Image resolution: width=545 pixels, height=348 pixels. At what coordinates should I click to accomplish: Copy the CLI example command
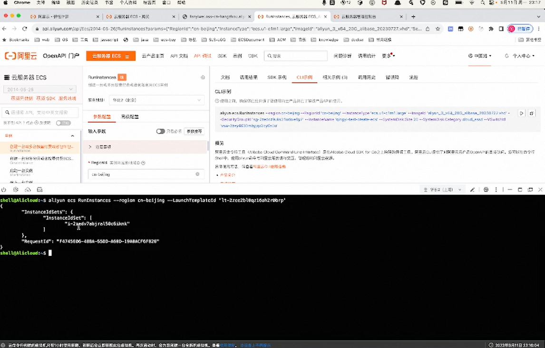point(531,113)
